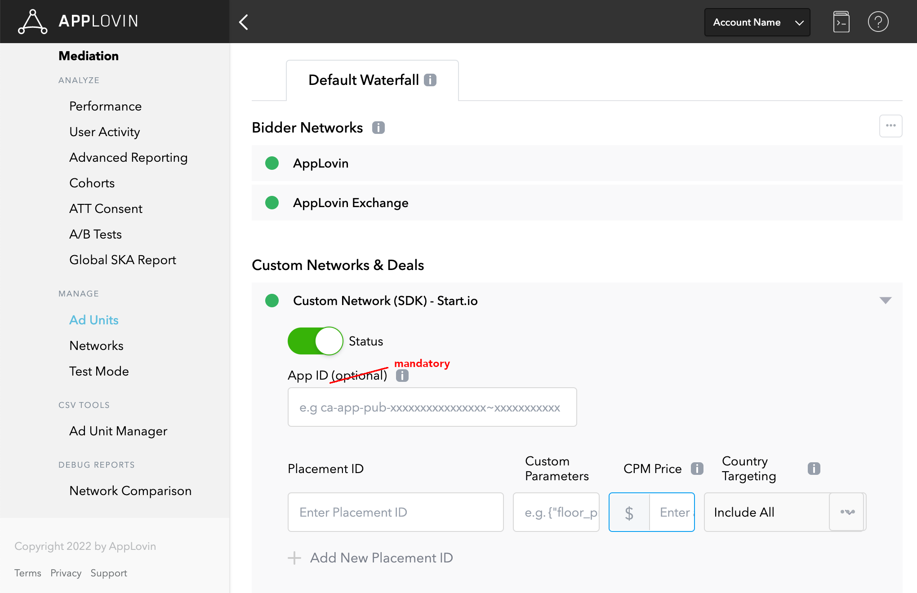Open the documentation console icon
The image size is (917, 593).
(841, 22)
